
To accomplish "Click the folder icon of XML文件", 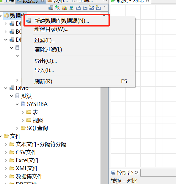I will [12, 168].
